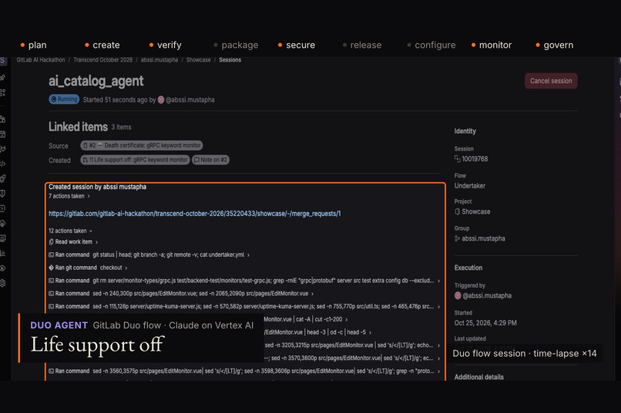
Task: Expand the 'Ran git command checkout' row
Action: 88,268
